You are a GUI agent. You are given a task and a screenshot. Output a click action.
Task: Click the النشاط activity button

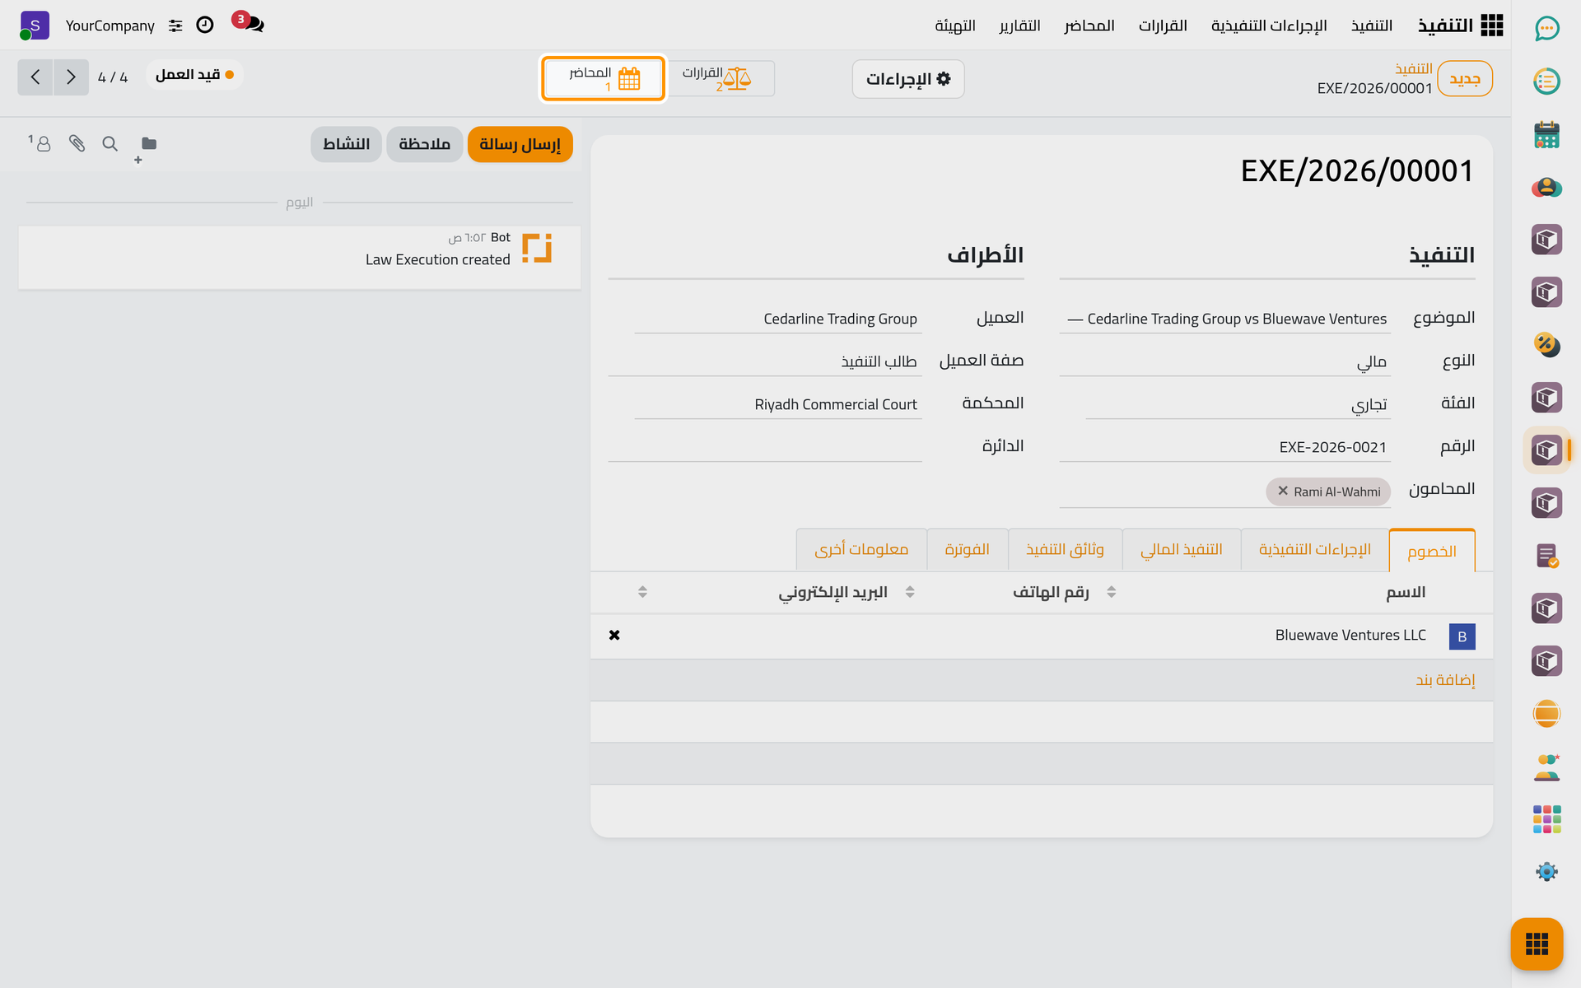346,144
